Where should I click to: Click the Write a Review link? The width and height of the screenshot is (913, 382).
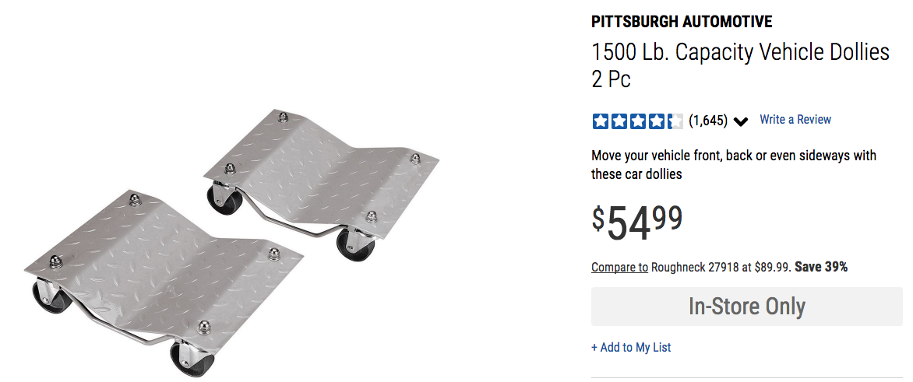(x=795, y=120)
